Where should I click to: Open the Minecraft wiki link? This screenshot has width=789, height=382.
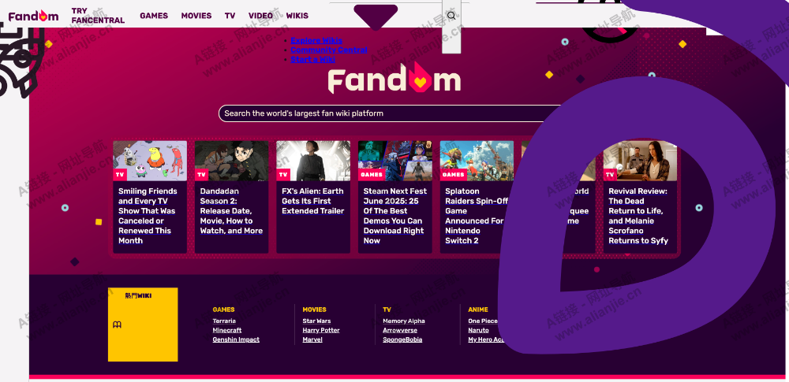pos(227,330)
